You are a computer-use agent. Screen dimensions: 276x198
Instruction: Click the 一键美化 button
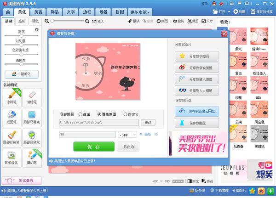(x=22, y=74)
